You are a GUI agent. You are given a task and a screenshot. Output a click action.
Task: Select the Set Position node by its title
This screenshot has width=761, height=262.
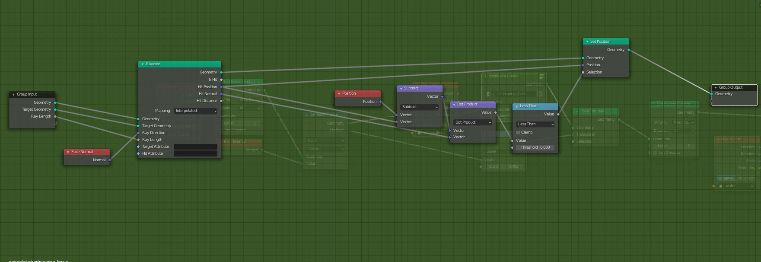[600, 42]
